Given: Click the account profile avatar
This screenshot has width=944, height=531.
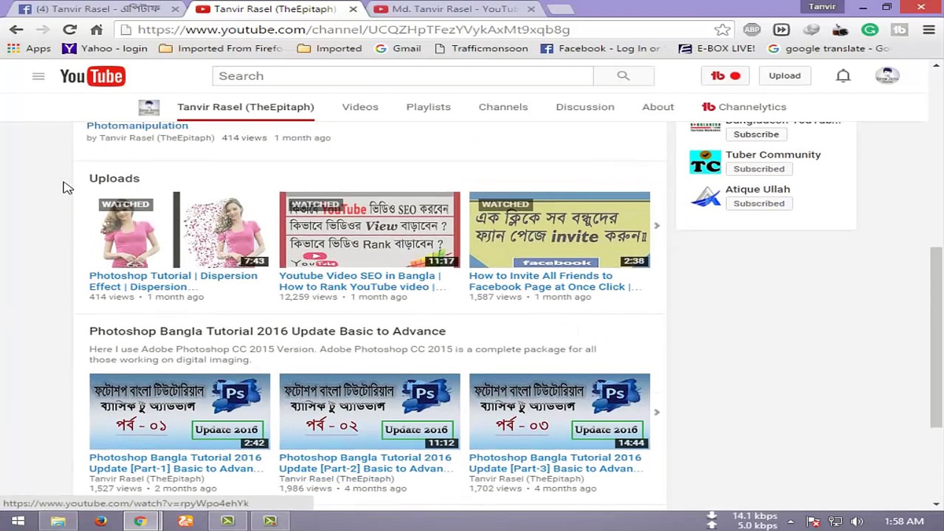Looking at the screenshot, I should point(888,75).
